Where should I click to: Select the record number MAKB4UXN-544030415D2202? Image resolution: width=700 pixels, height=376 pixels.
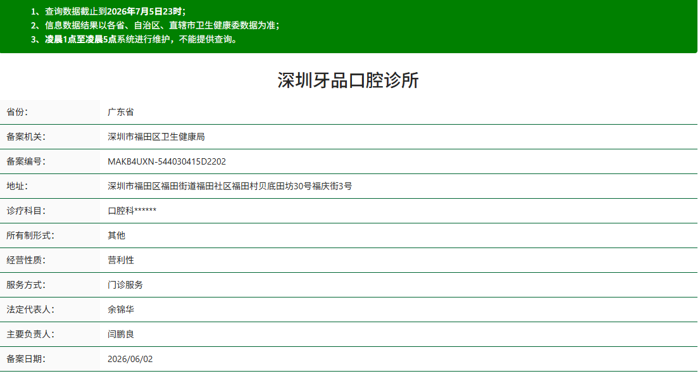tap(166, 161)
